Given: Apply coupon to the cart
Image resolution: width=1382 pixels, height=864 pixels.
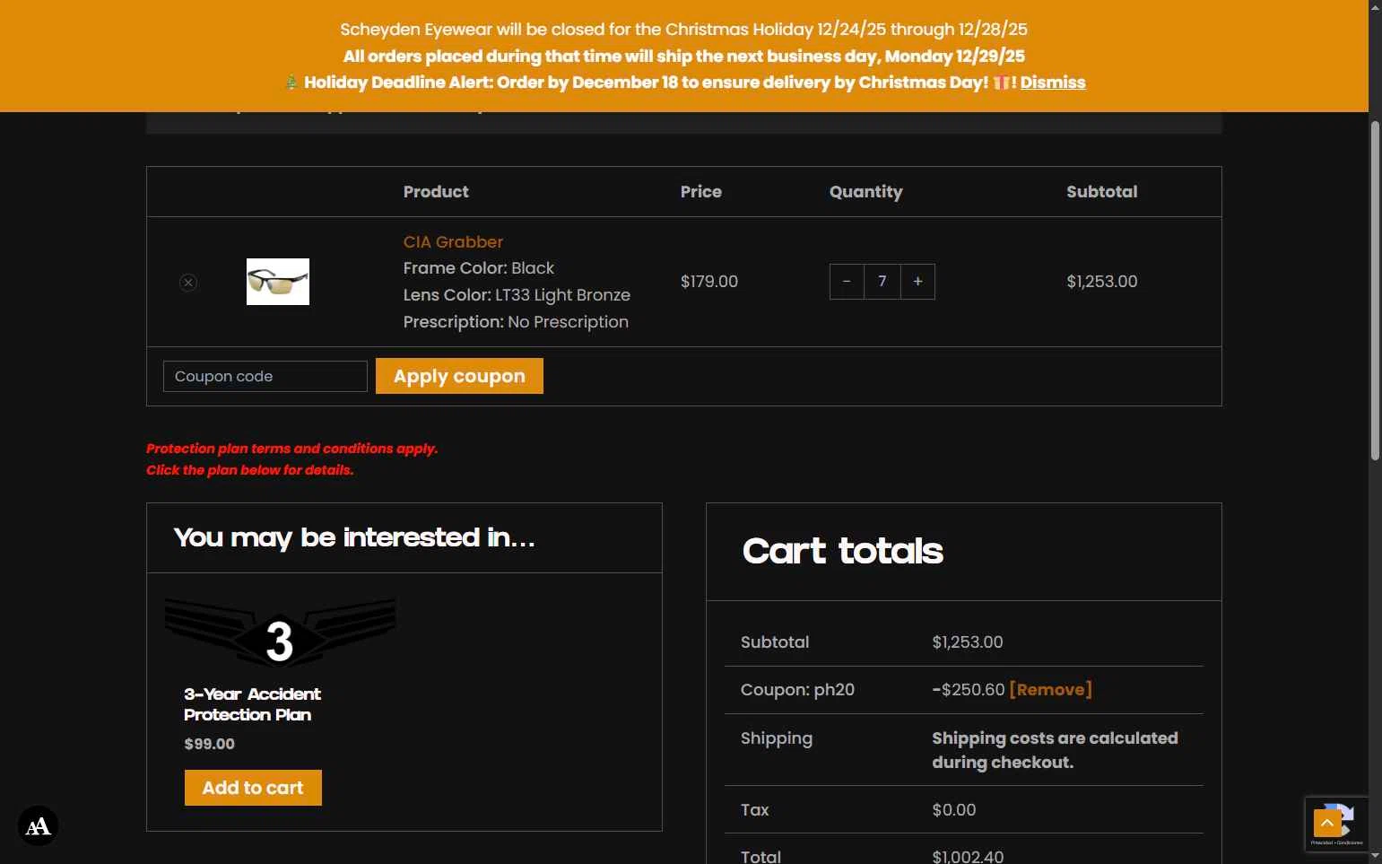Looking at the screenshot, I should click(x=459, y=376).
